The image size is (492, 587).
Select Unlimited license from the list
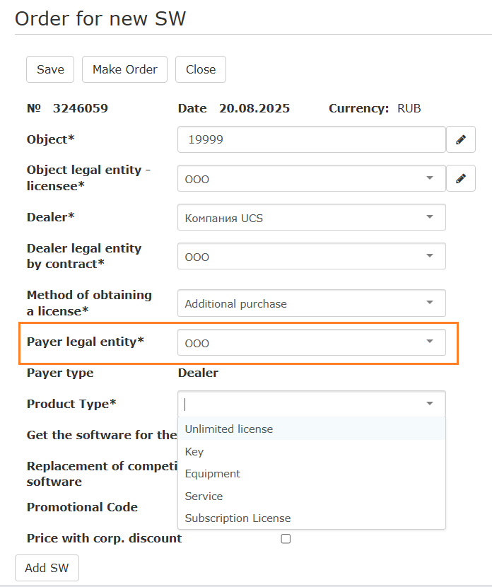(x=229, y=429)
